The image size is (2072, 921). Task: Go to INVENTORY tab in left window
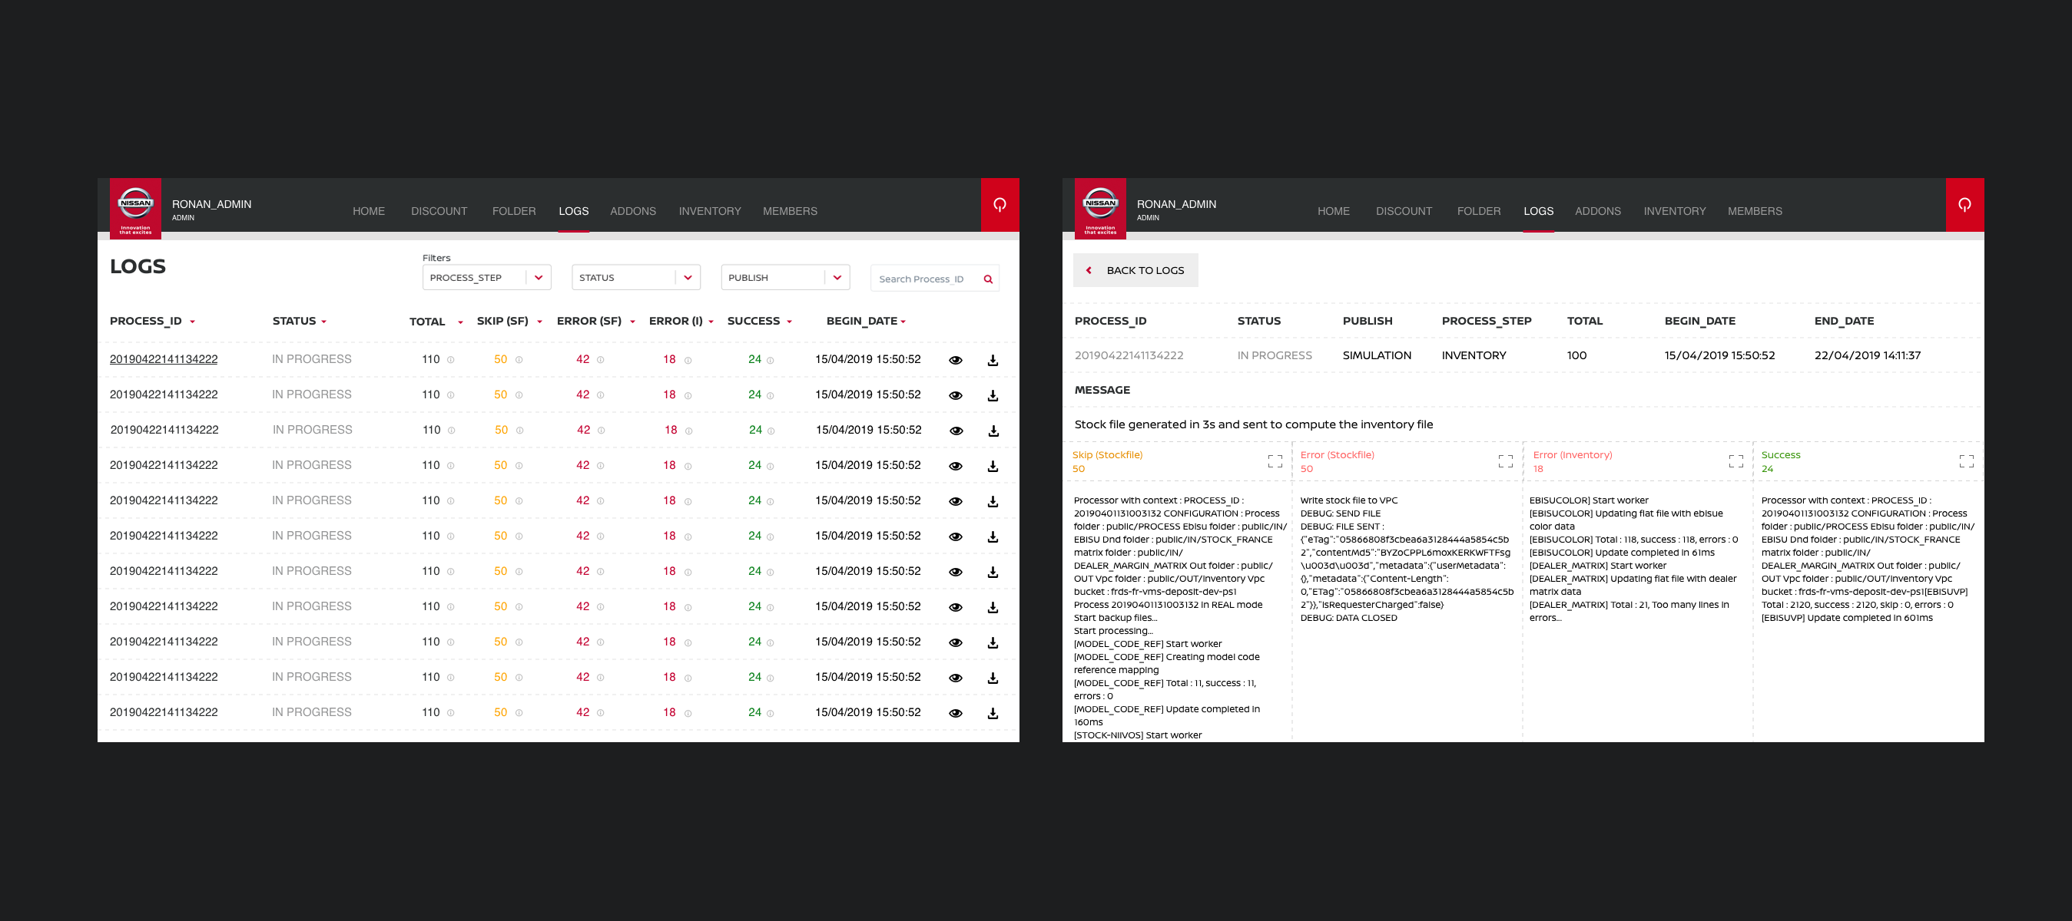709,211
